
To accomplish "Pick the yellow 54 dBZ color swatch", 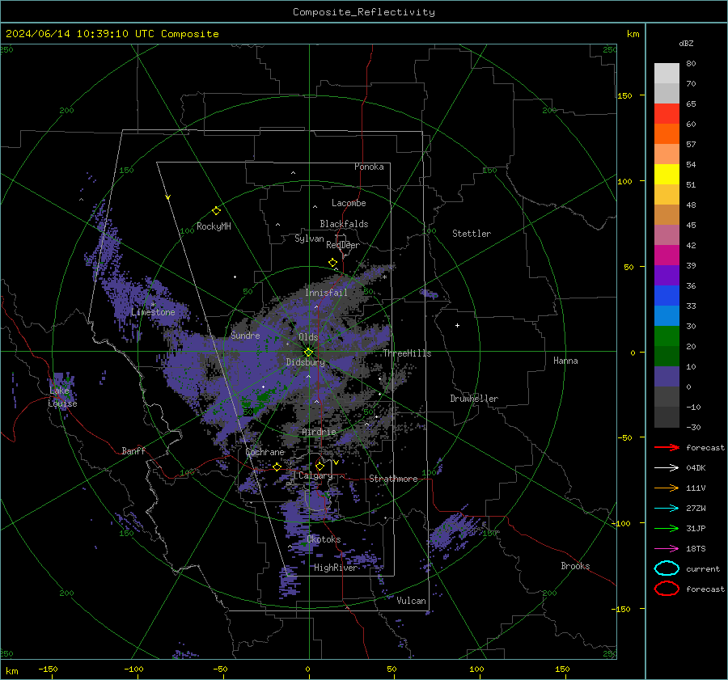I will pos(667,175).
